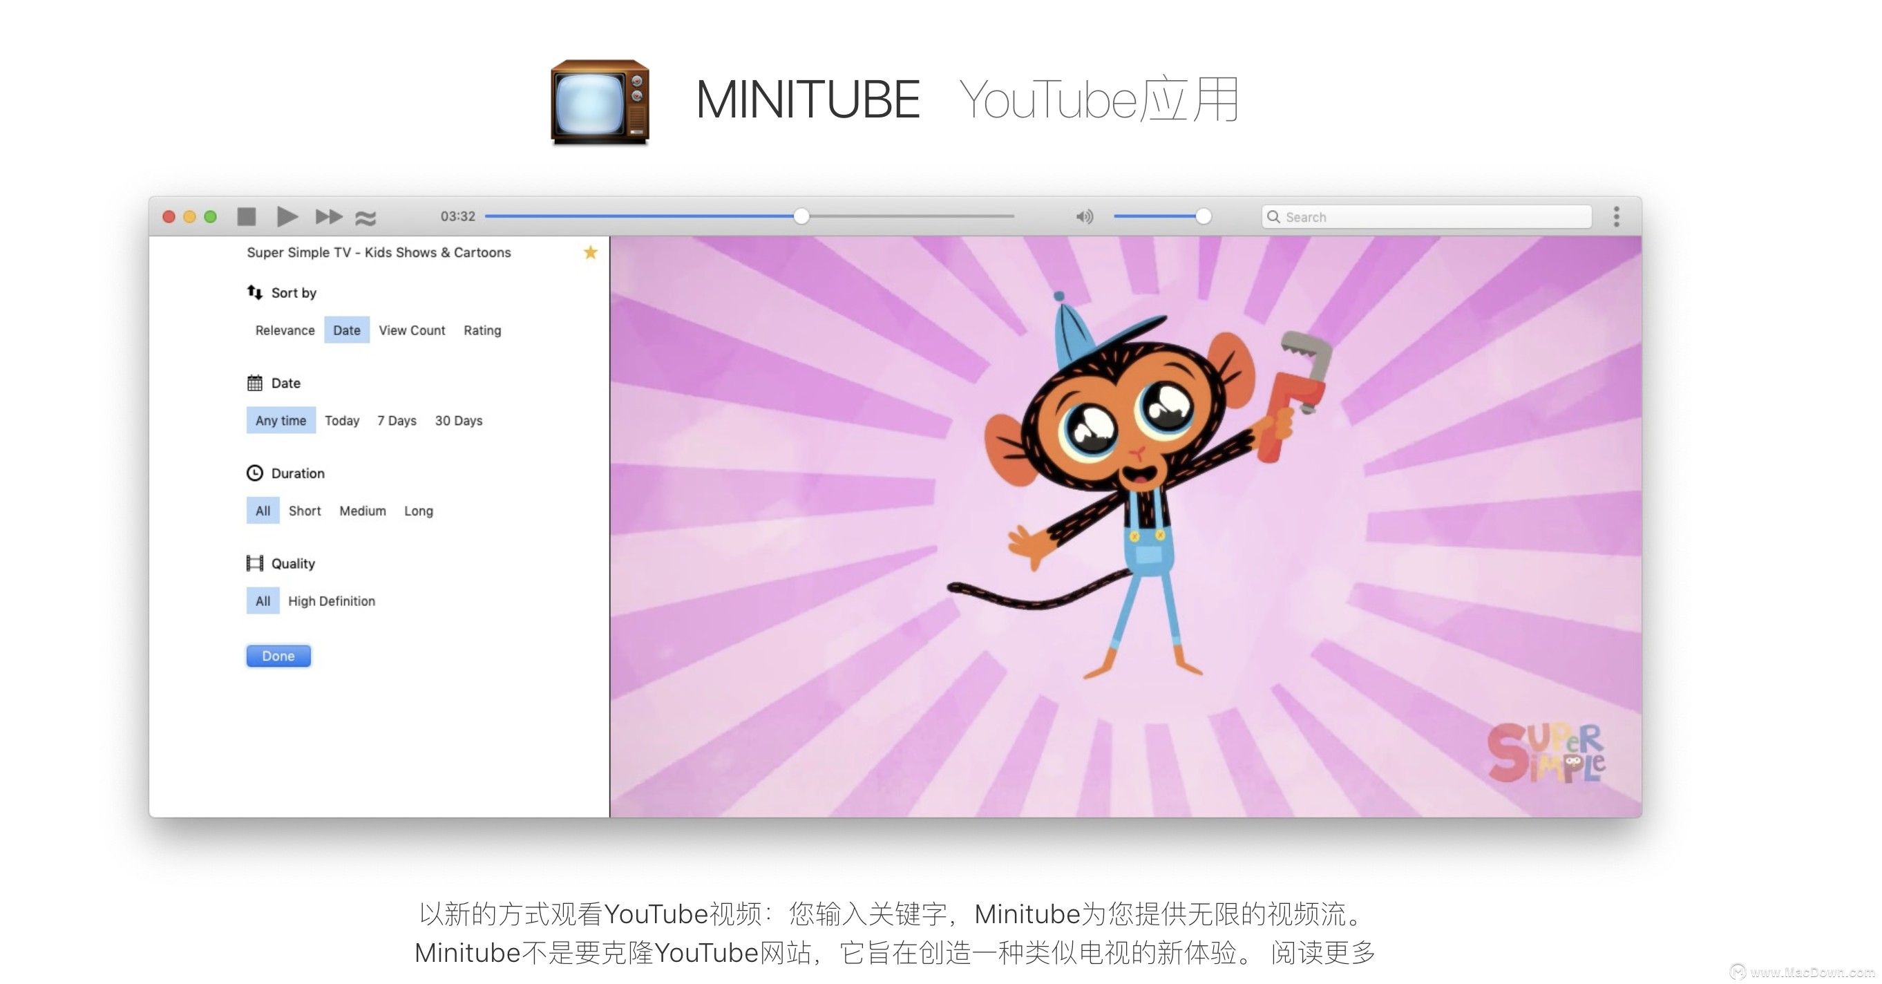
Task: Click the Stop playback icon
Action: point(247,216)
